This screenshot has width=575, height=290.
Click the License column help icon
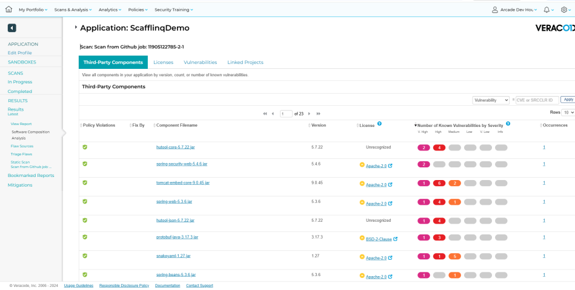(379, 124)
